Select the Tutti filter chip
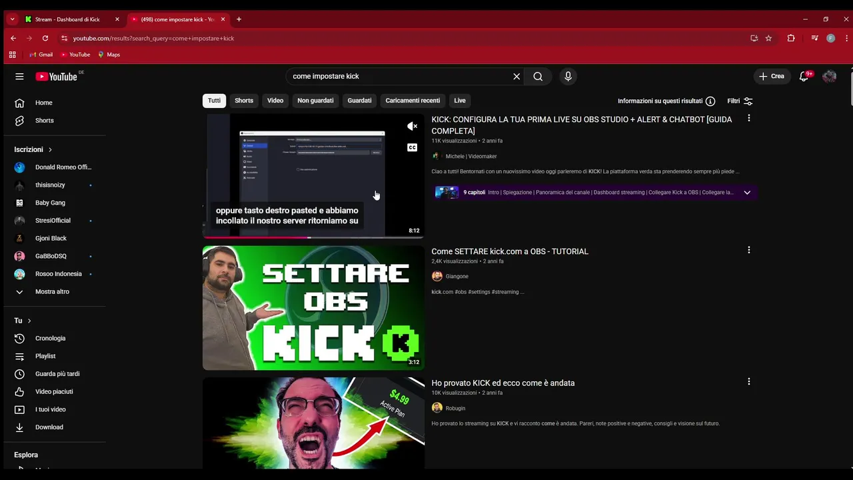This screenshot has width=853, height=480. (214, 101)
